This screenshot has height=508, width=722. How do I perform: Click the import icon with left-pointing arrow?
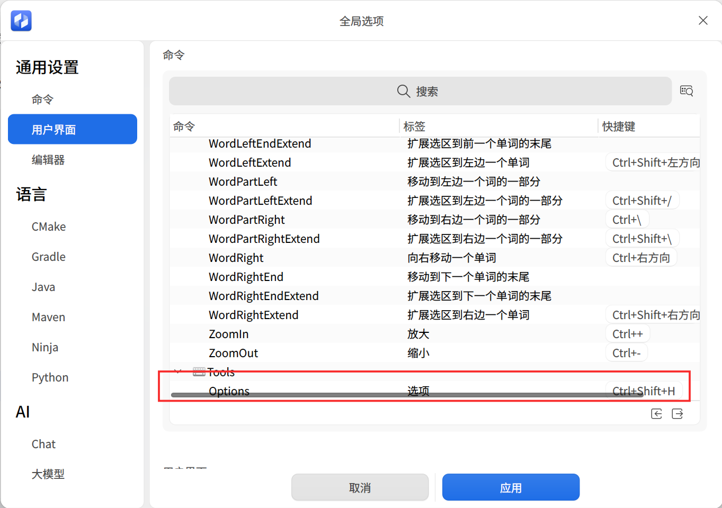656,414
